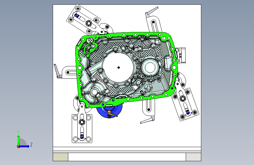Select the upright clamp bracket at bottom left
Image resolution: width=254 pixels, height=165 pixels.
pyautogui.click(x=82, y=128)
